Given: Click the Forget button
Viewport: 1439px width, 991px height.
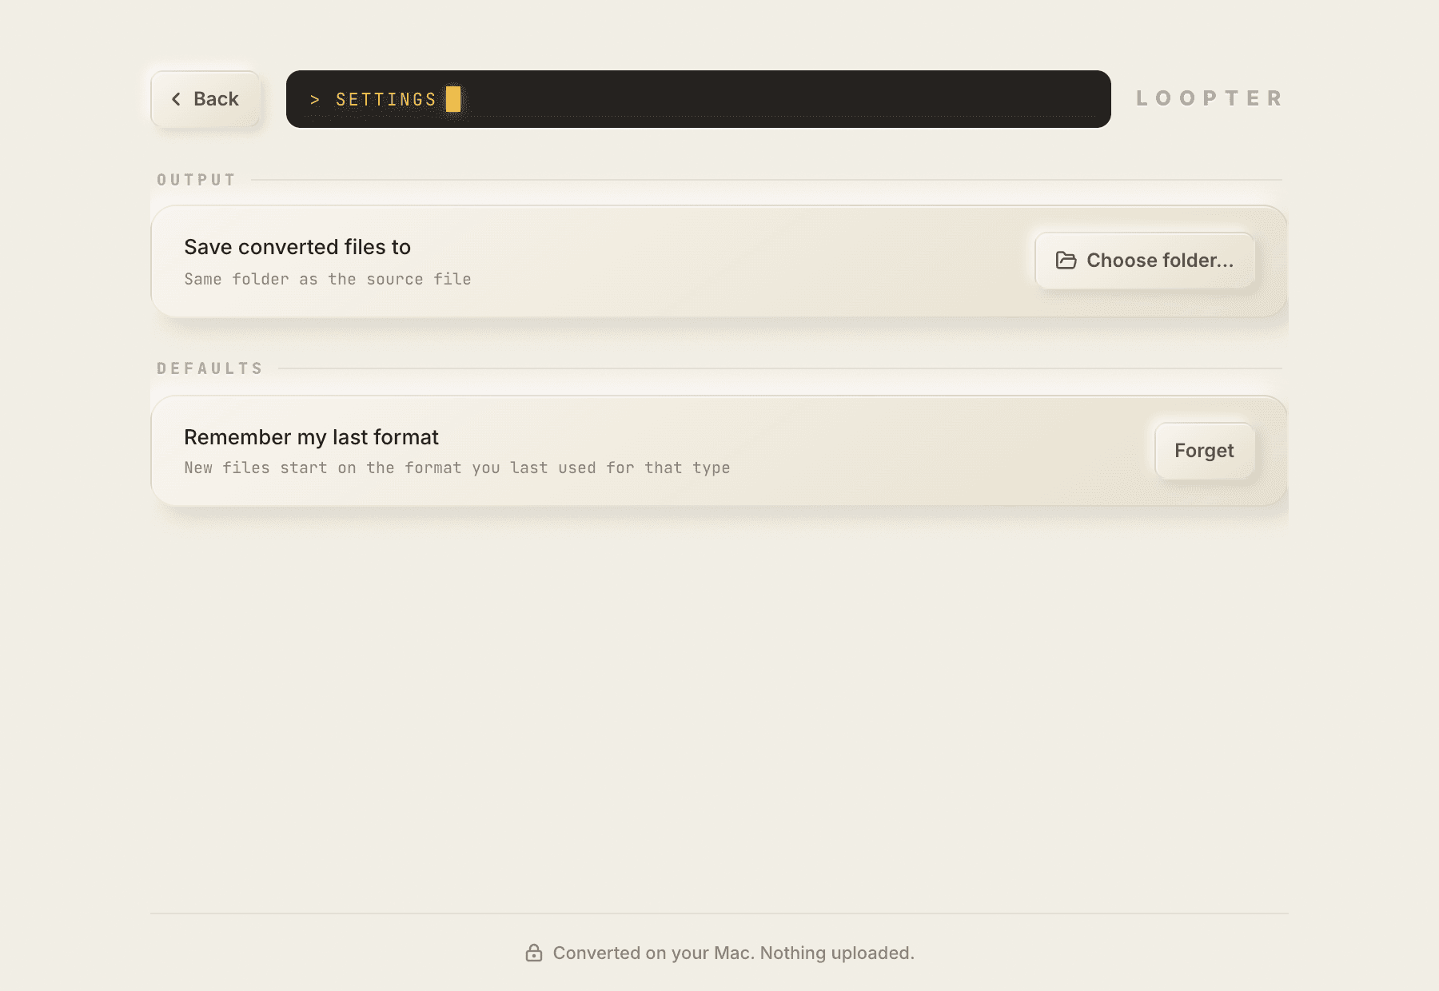Looking at the screenshot, I should (x=1205, y=451).
